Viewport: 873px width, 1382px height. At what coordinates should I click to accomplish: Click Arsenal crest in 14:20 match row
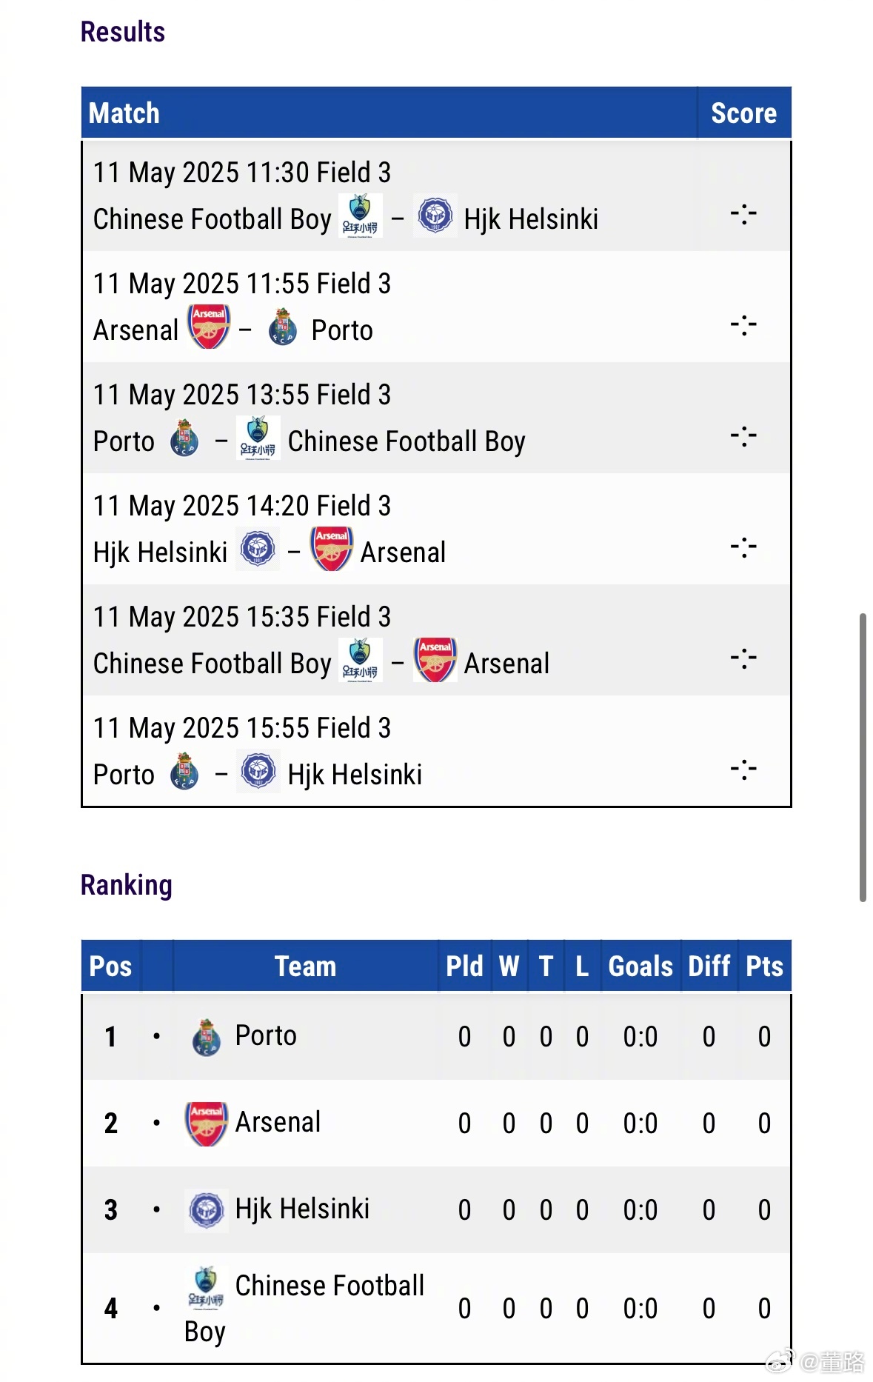pos(332,549)
